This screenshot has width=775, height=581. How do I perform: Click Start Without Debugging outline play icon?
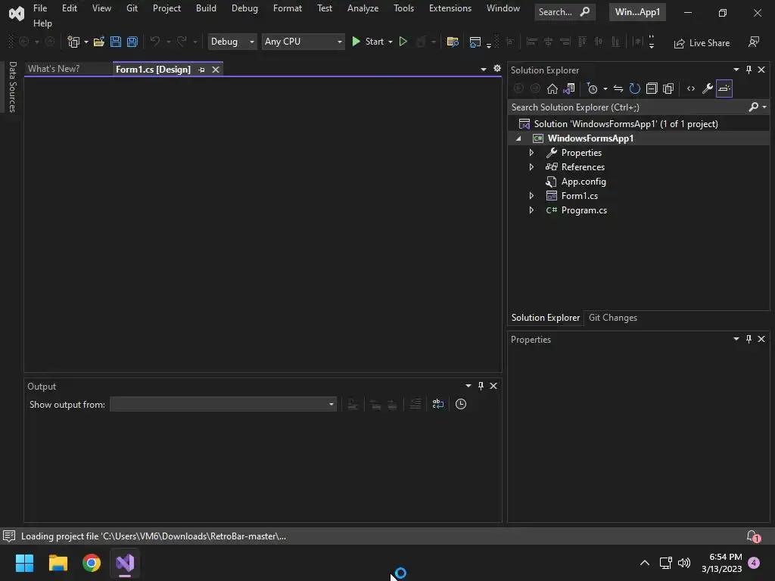tap(403, 42)
